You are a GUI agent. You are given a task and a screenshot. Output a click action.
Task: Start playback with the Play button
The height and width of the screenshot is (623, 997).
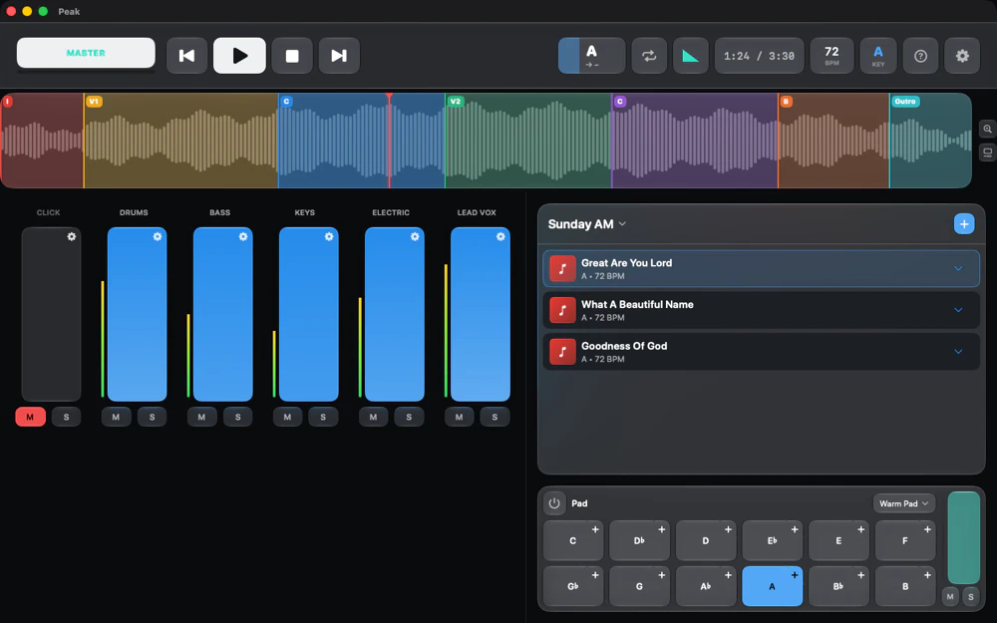point(239,56)
